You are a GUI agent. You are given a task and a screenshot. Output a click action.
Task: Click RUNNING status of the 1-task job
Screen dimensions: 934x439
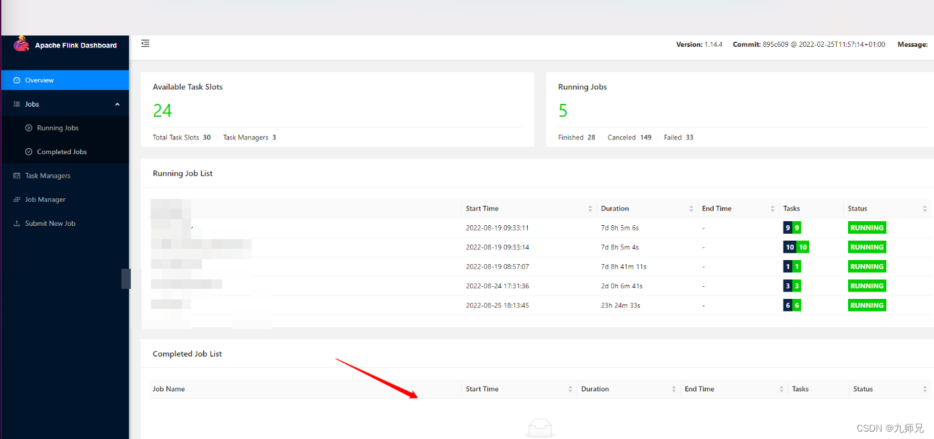(867, 267)
